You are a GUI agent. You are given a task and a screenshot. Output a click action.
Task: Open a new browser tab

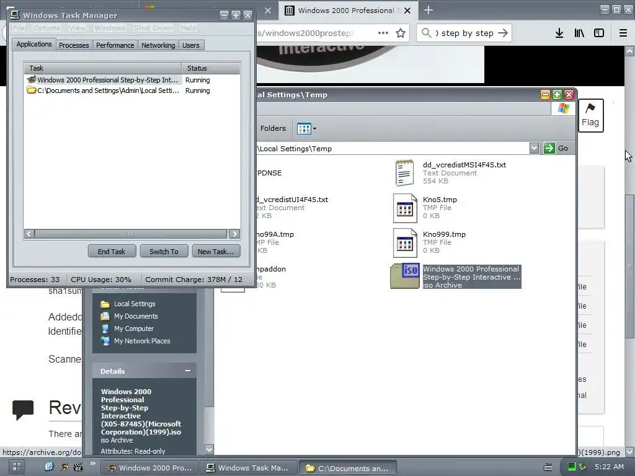click(429, 10)
